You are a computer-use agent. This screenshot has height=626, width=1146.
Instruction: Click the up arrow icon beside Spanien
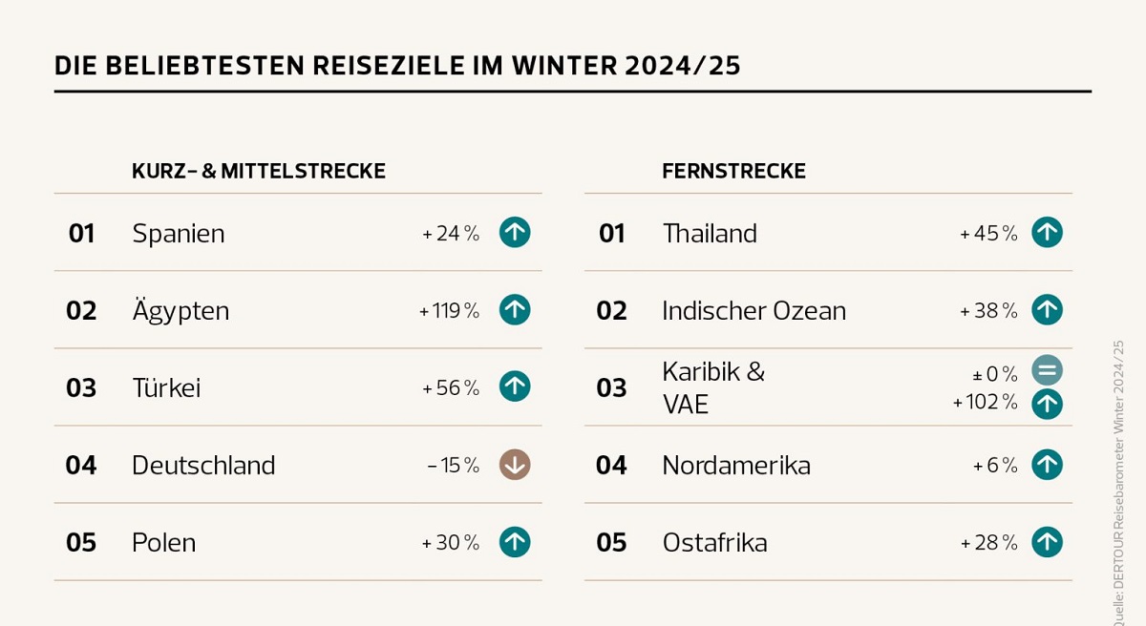coord(515,232)
